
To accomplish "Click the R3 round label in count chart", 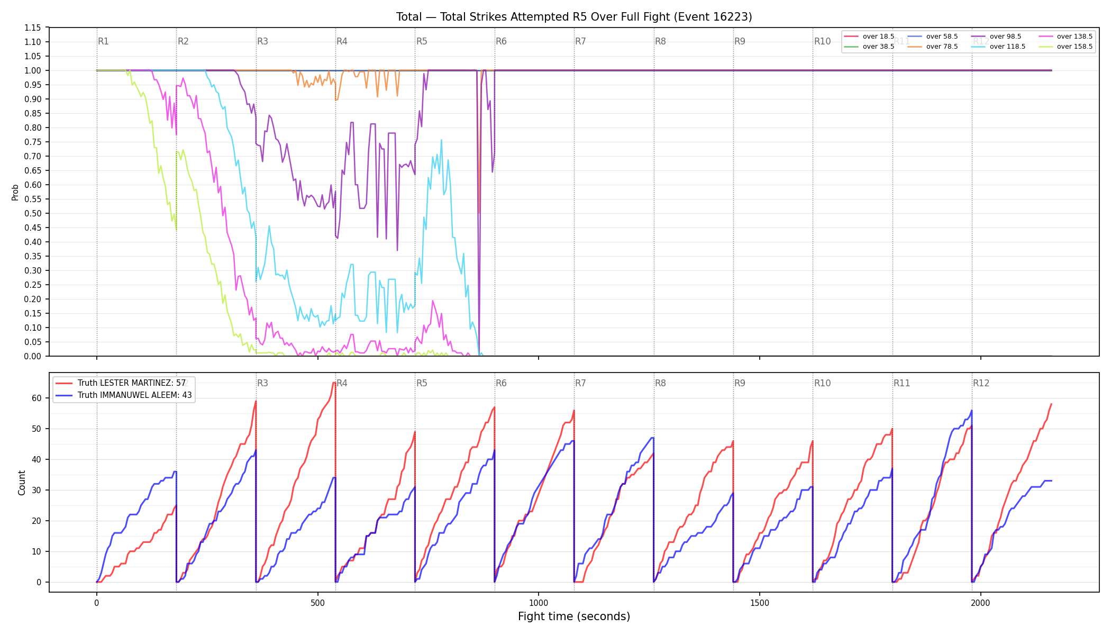I will coord(263,383).
